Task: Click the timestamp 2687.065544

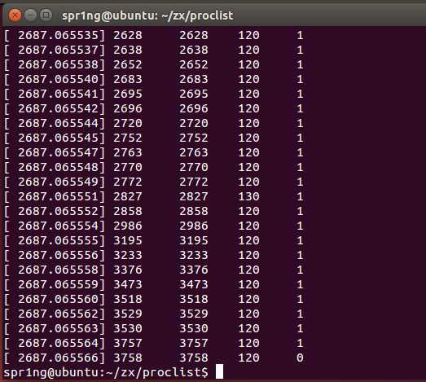Action: [58, 123]
